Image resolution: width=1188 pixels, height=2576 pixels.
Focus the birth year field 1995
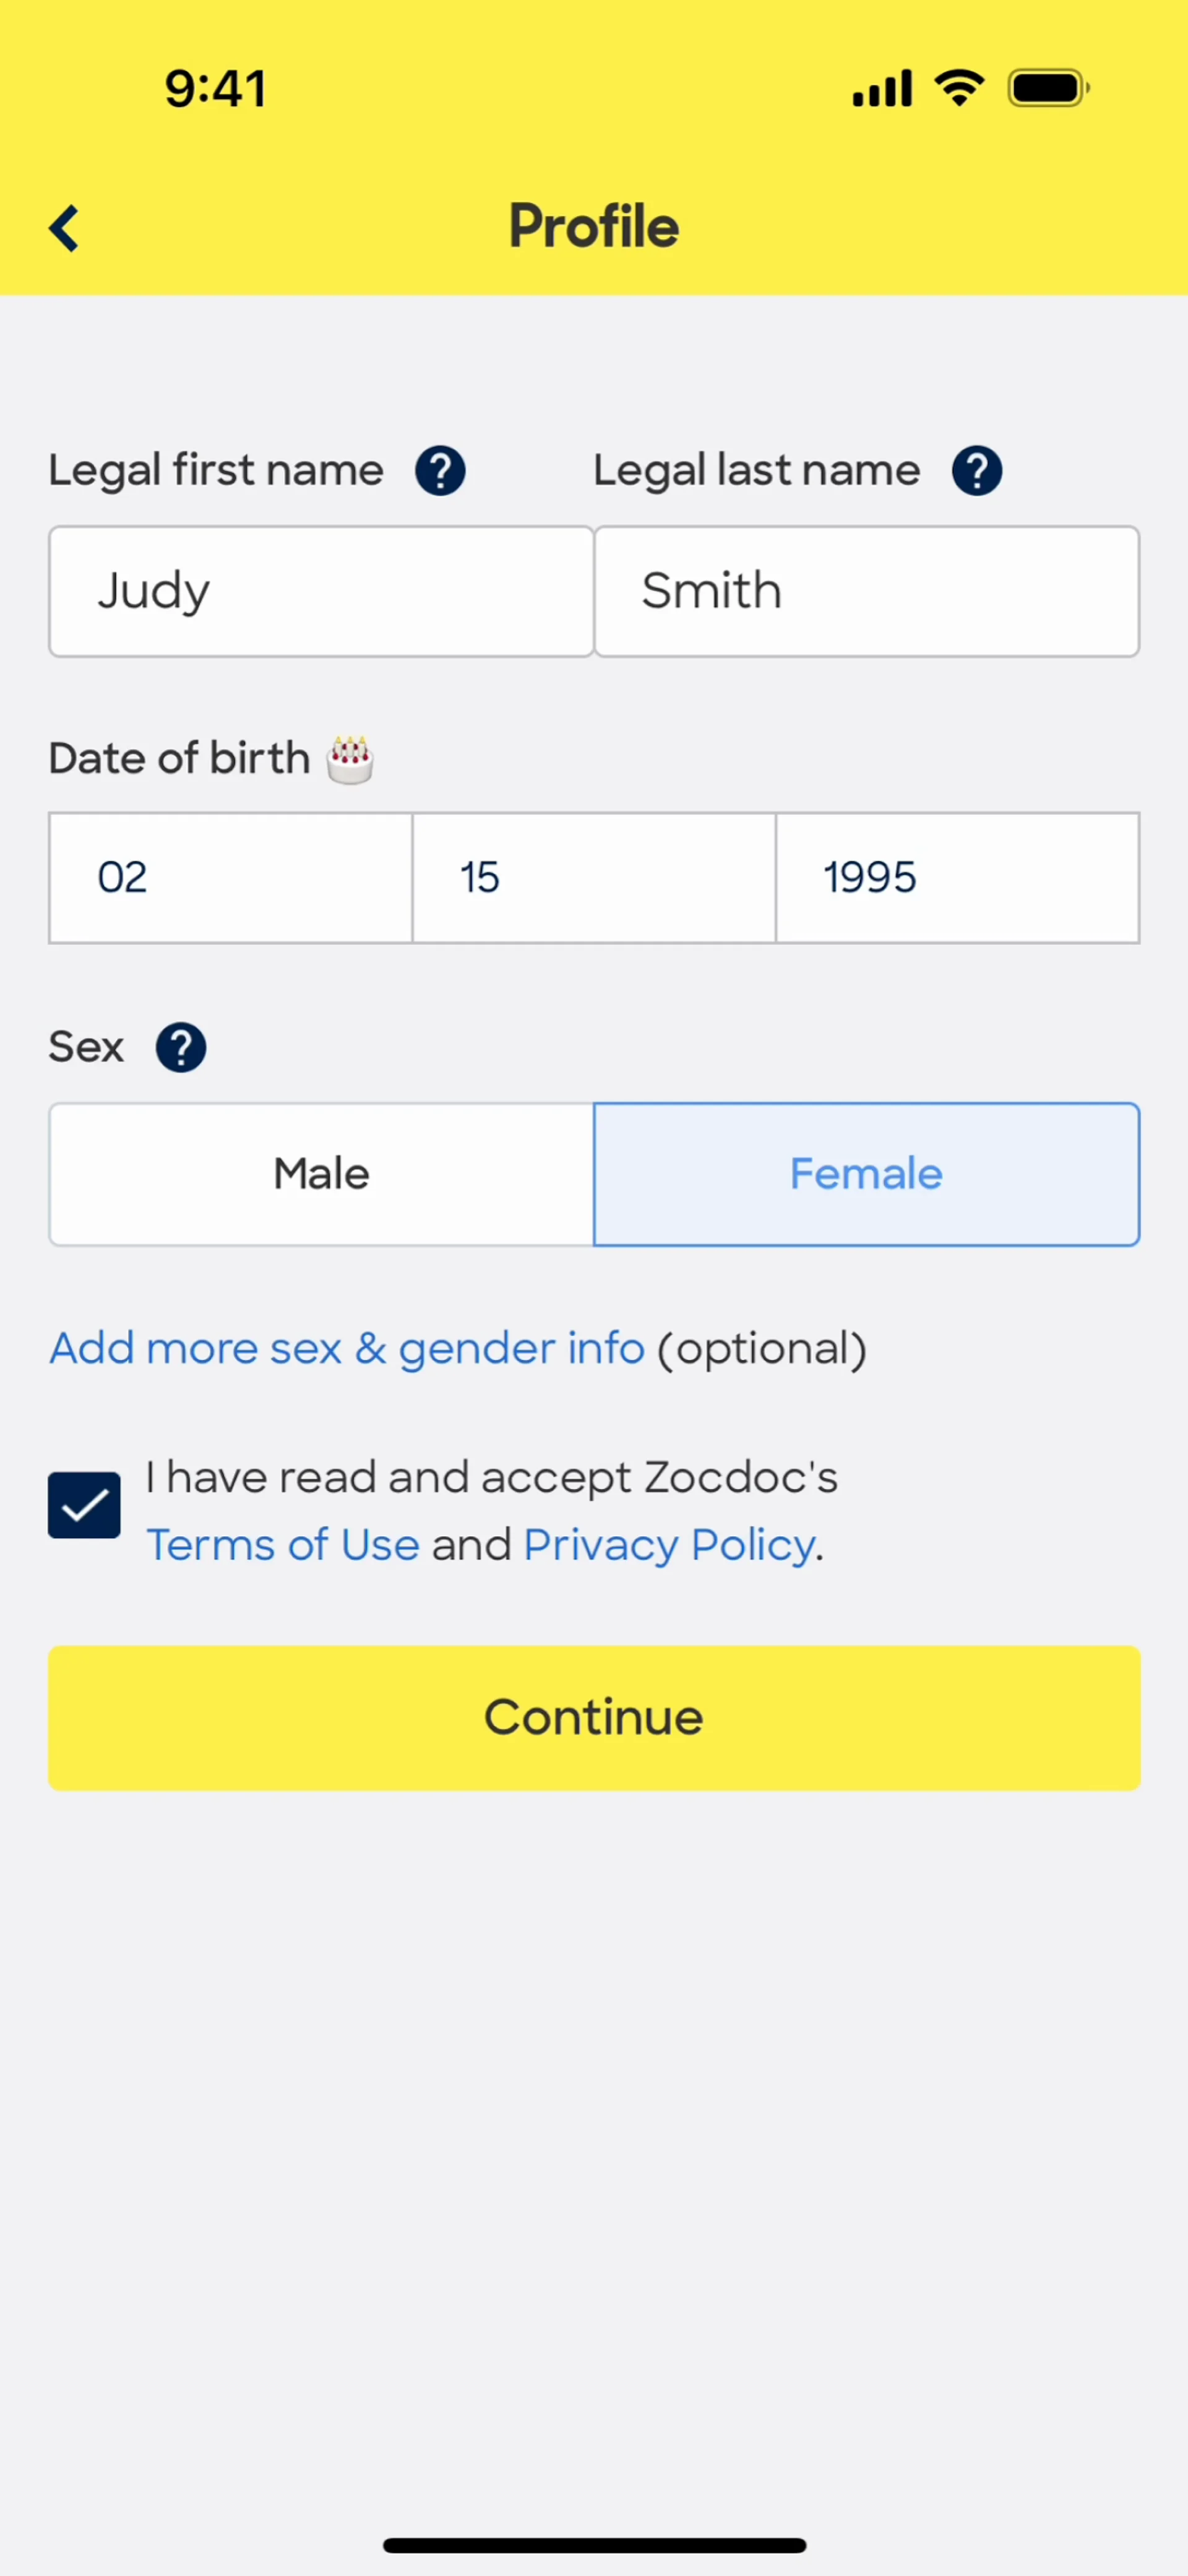click(x=957, y=878)
